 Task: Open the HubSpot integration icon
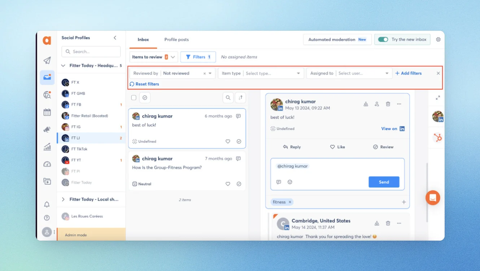click(x=438, y=137)
